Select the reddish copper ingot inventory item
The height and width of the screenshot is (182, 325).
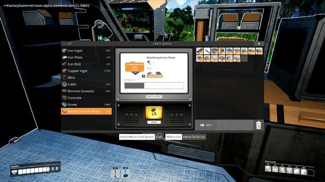(200, 59)
